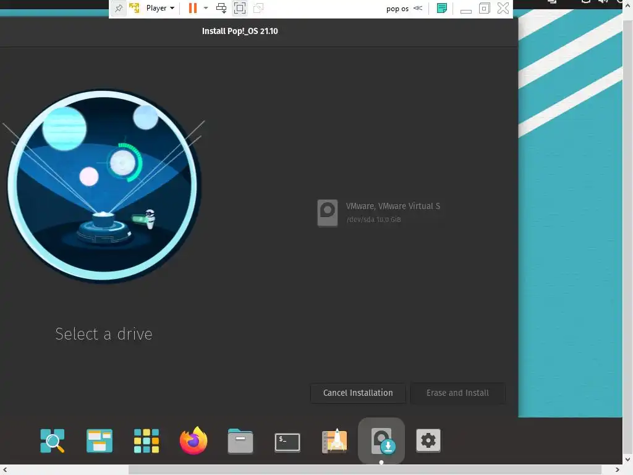Open the Player menu dropdown
The width and height of the screenshot is (633, 475).
point(160,8)
